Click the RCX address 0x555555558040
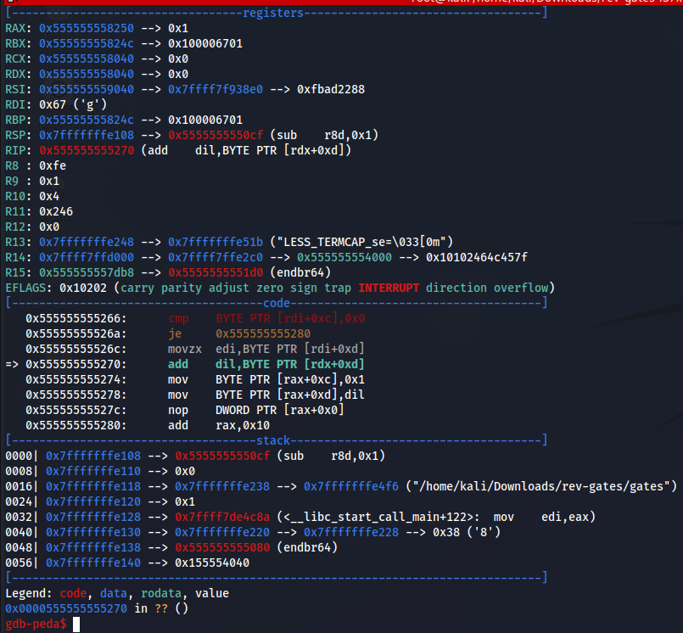This screenshot has height=633, width=683. click(x=87, y=59)
